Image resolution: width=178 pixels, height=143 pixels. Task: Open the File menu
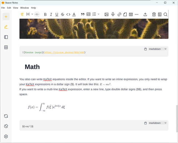[3, 8]
